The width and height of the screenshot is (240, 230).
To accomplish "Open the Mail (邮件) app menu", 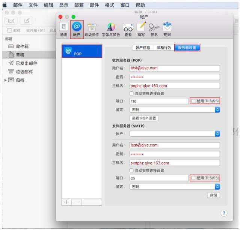I will point(18,5).
